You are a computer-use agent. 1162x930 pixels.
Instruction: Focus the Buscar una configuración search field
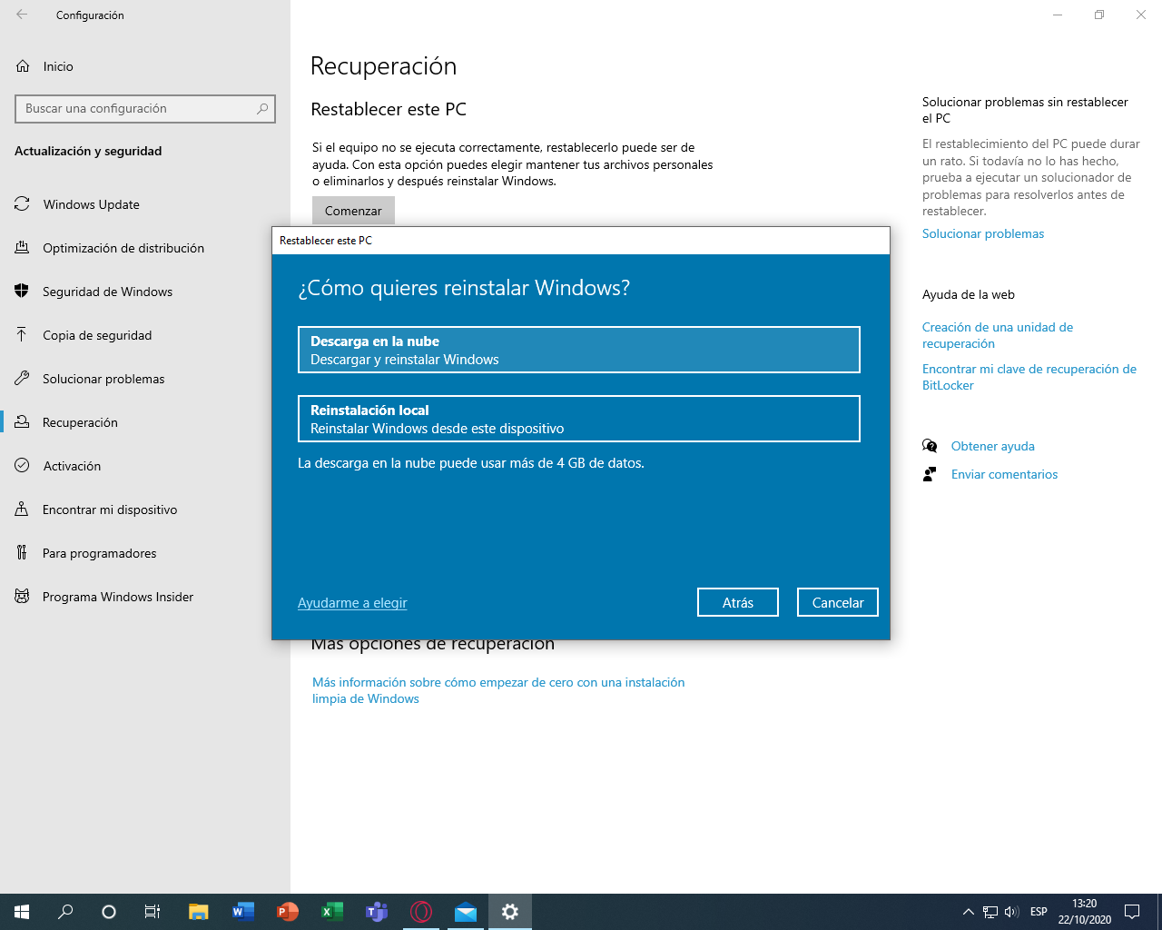145,108
